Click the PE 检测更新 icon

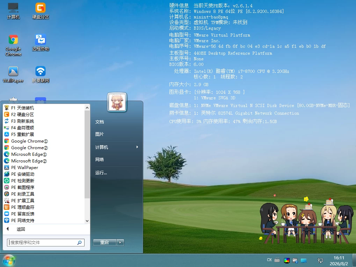point(7,181)
